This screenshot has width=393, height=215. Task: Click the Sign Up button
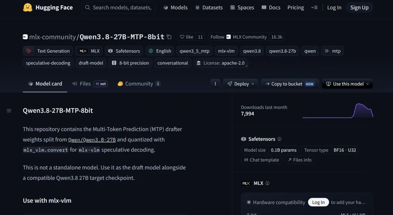(x=359, y=8)
